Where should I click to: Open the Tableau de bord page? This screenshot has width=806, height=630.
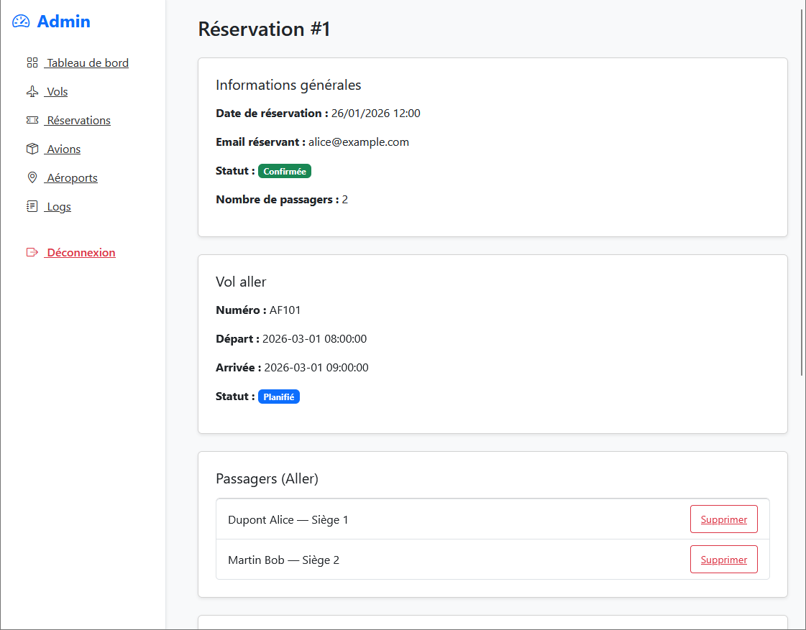pos(87,62)
